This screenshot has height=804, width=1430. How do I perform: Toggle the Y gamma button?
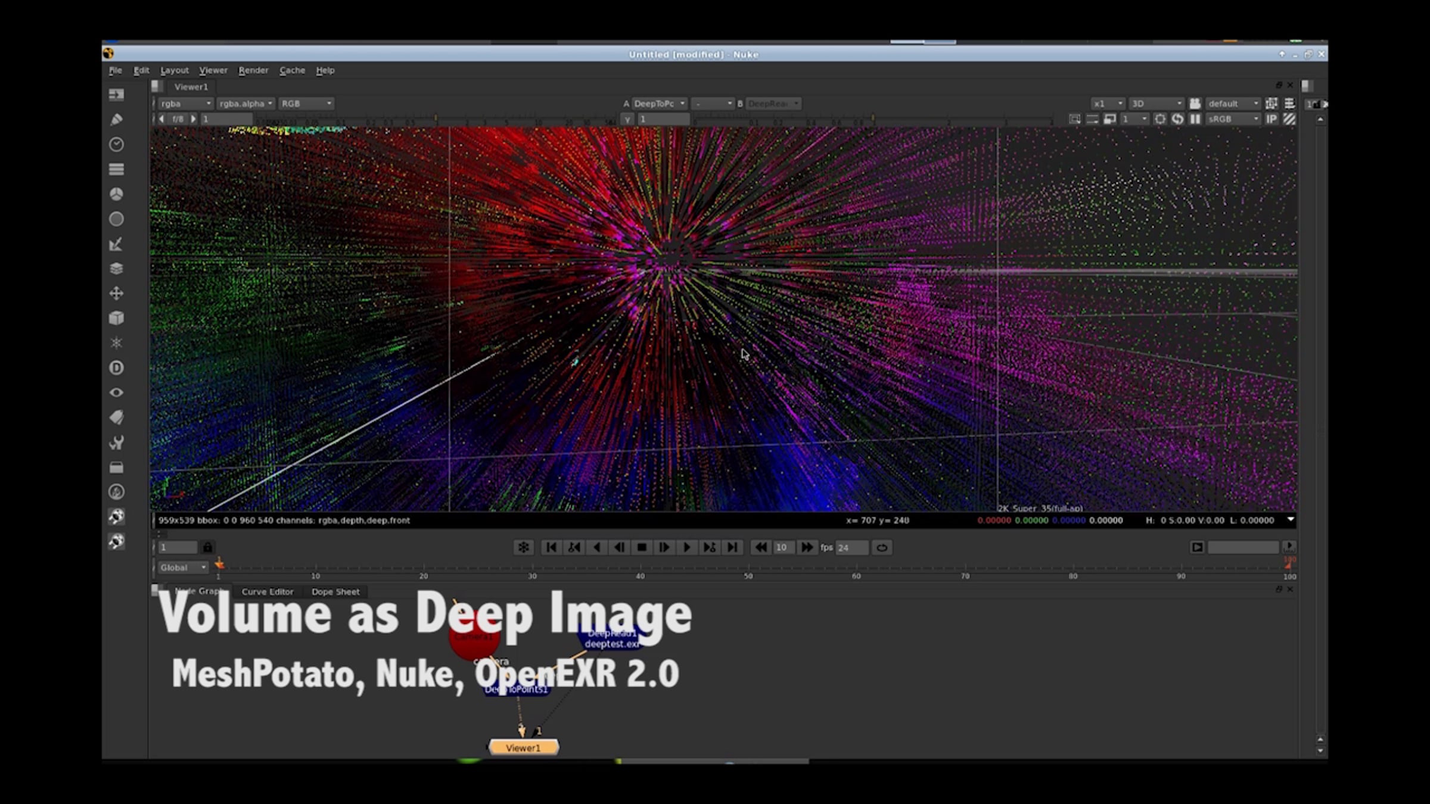coord(627,119)
